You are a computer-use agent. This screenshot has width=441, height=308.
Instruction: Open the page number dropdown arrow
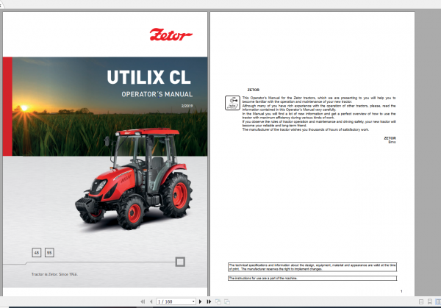193,301
